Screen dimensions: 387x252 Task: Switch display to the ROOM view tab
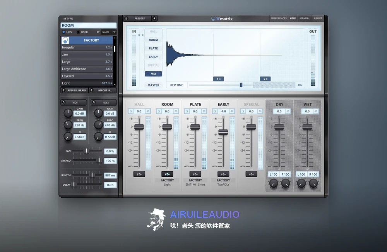[x=153, y=40]
